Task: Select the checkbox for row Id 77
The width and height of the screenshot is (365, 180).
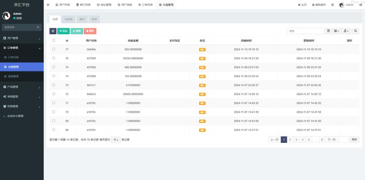Action: tap(54, 49)
